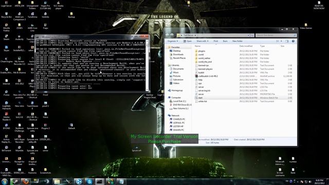Click the taskbar clock
The image size is (329, 185).
pyautogui.click(x=319, y=181)
